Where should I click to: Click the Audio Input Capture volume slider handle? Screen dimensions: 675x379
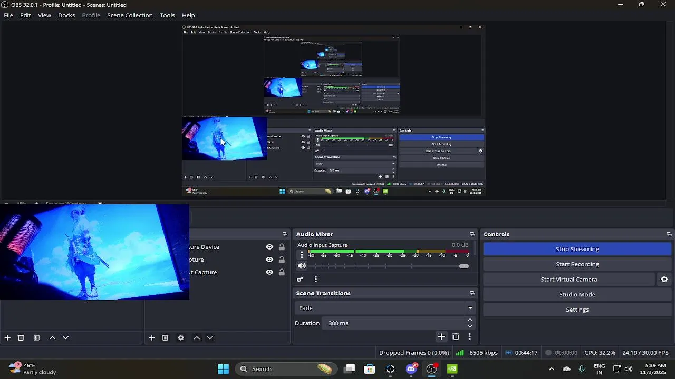[x=464, y=266]
